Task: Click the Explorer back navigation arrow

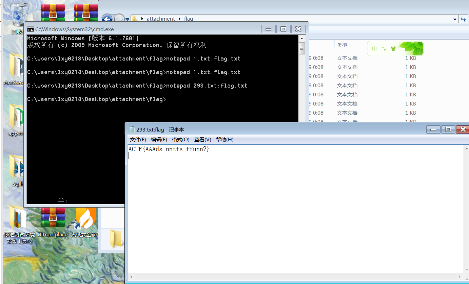Action: coord(107,19)
